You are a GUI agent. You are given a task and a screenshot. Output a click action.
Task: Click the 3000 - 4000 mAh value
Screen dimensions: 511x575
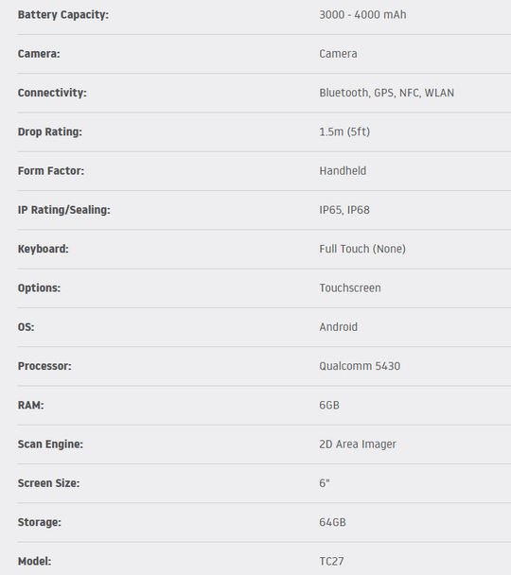(x=362, y=15)
